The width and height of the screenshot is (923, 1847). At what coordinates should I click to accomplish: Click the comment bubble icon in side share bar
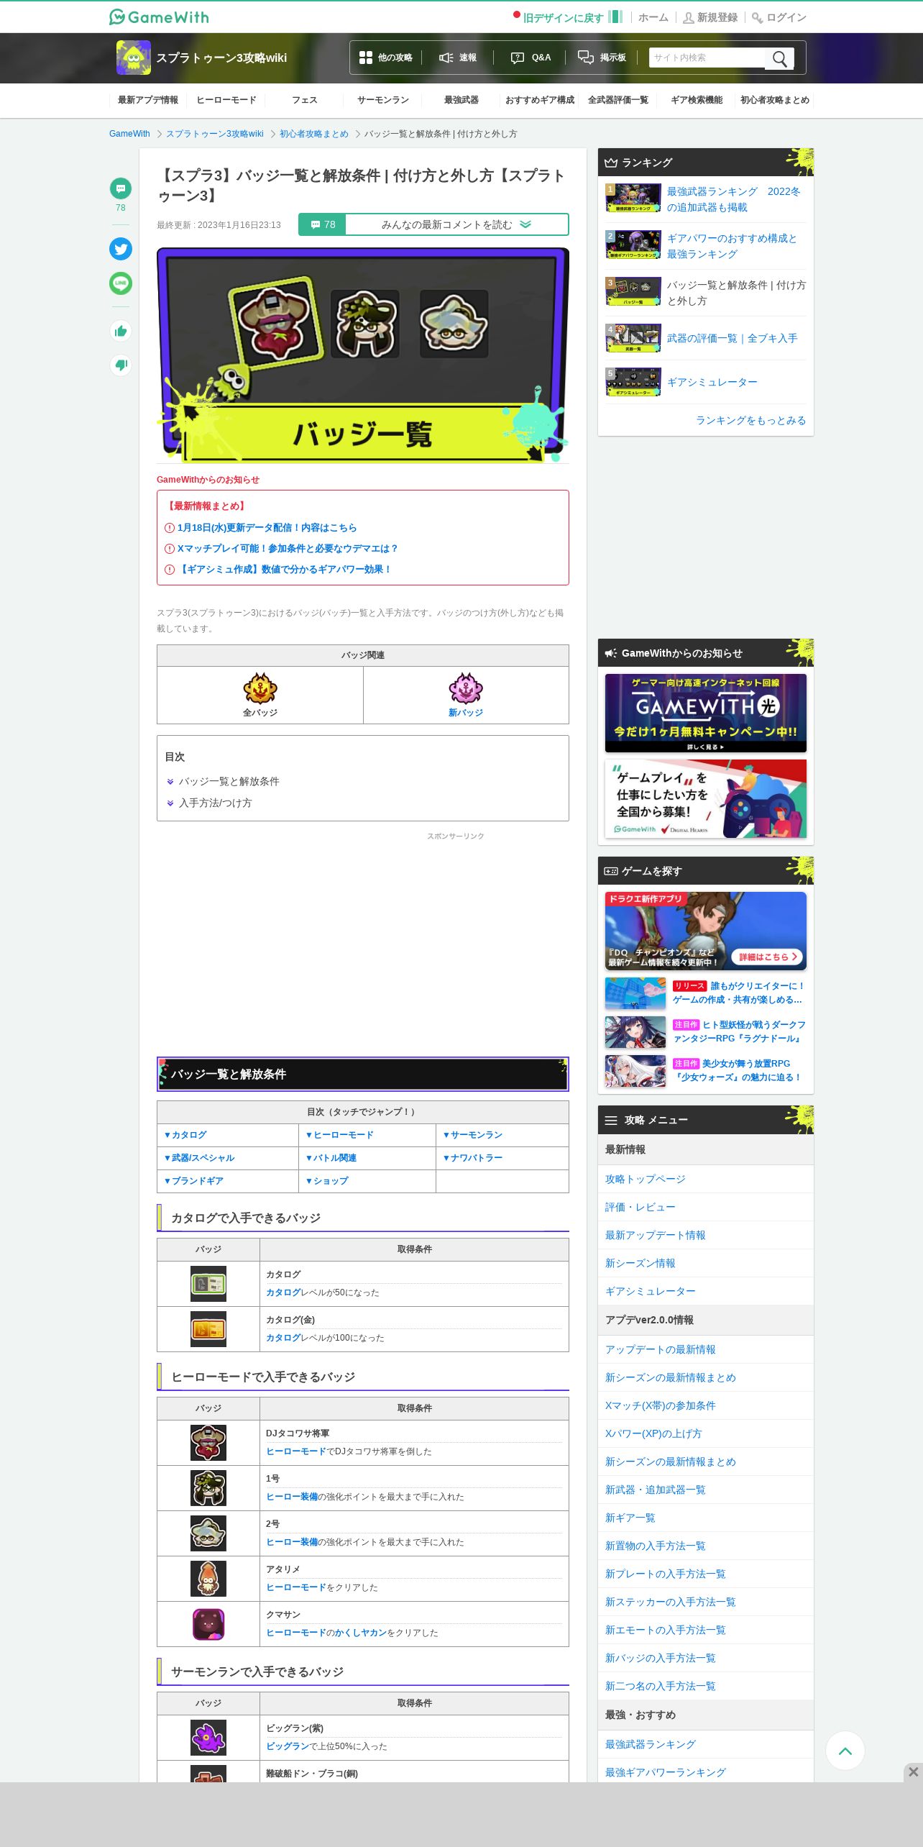point(121,188)
